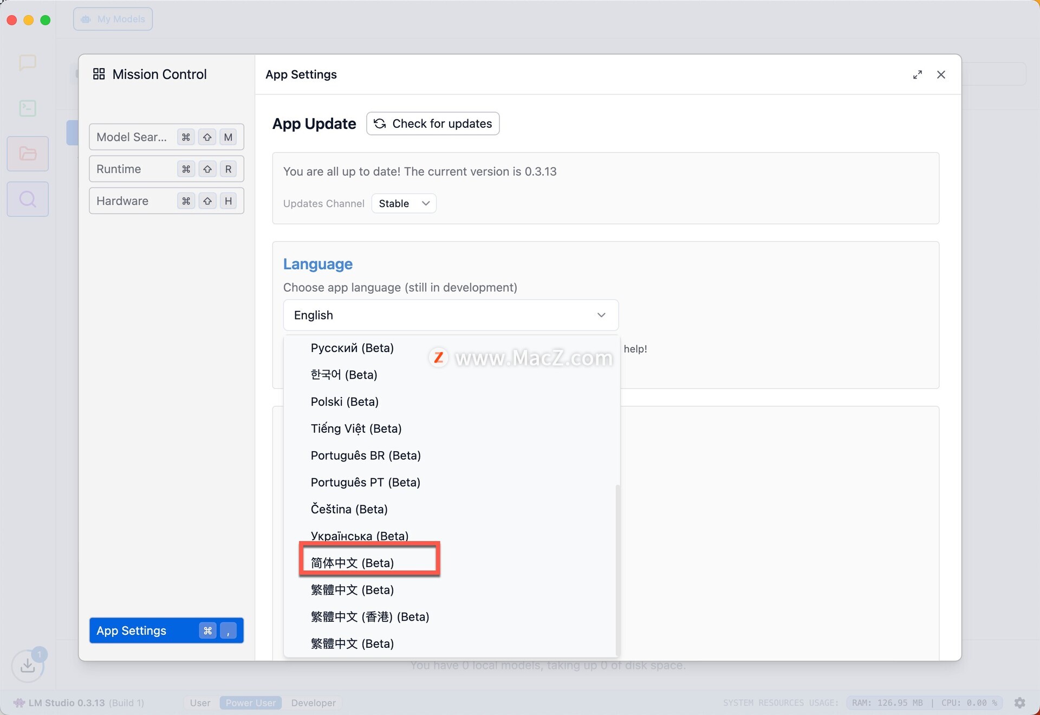Click the CPU usage readout
1040x715 pixels.
point(969,703)
